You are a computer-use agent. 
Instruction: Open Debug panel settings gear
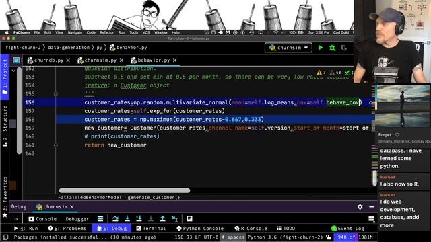(x=360, y=207)
